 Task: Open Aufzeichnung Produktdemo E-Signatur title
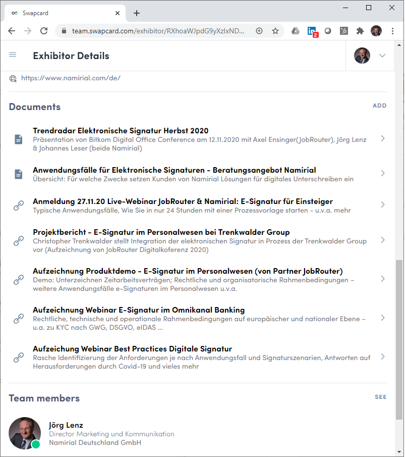[x=188, y=271]
